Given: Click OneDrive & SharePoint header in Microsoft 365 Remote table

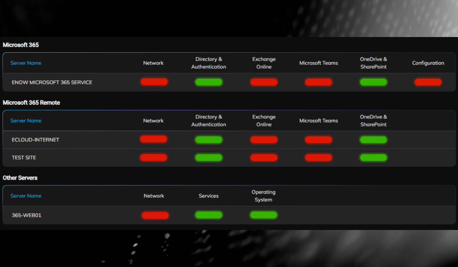Looking at the screenshot, I should (374, 121).
